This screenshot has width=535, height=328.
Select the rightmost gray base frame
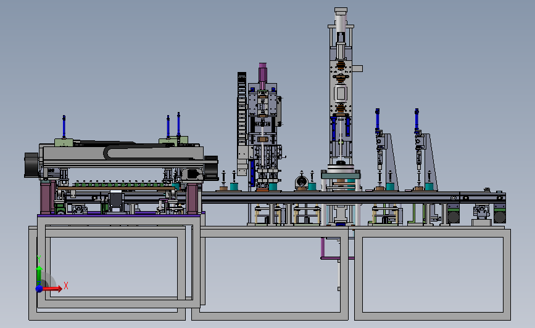click(433, 274)
